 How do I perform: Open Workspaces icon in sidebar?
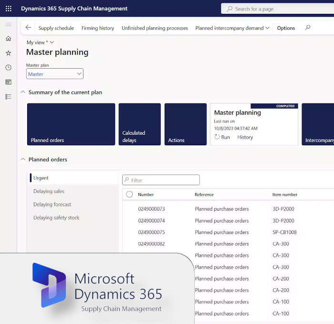click(x=9, y=82)
